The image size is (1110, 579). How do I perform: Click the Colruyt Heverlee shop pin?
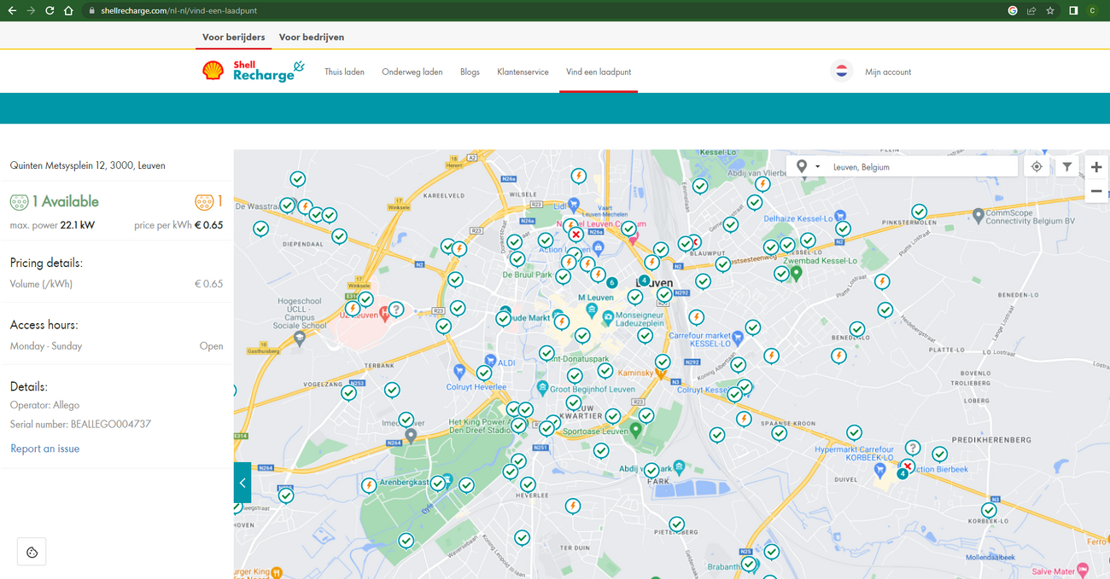[x=459, y=372]
